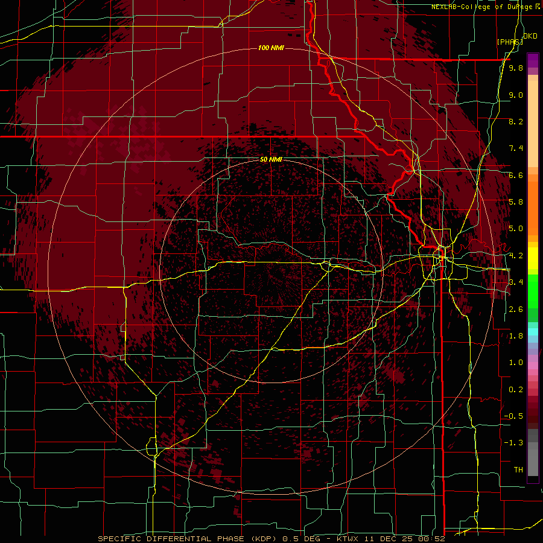
Task: Pick the cyan segment of the color bar
Action: [533, 331]
